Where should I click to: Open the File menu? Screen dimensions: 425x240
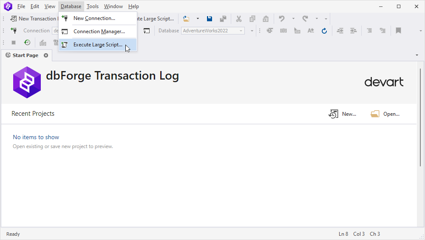pos(21,6)
